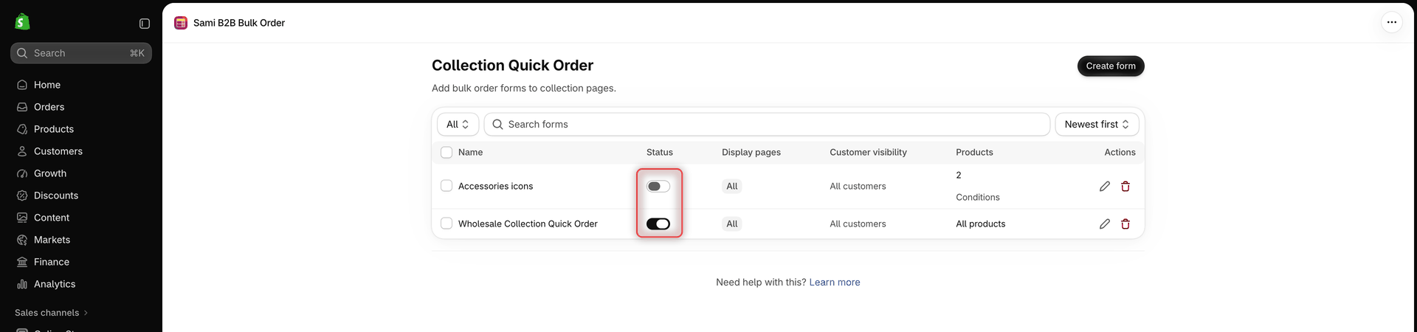Viewport: 1417px width, 332px height.
Task: Click the Content image icon
Action: 22,218
